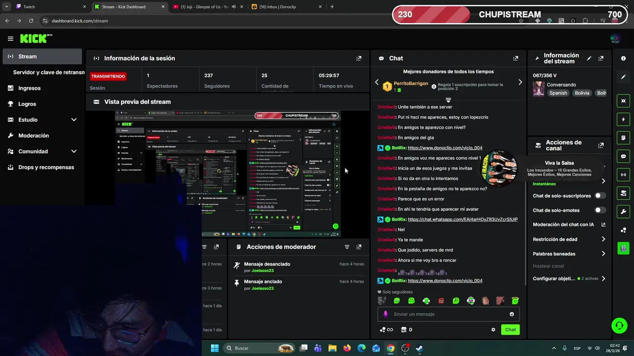Go to next top donor with right arrow
The image size is (634, 356).
(x=520, y=82)
